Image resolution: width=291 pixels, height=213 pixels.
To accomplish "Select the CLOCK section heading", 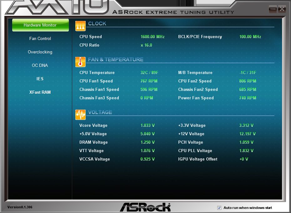I will point(97,23).
